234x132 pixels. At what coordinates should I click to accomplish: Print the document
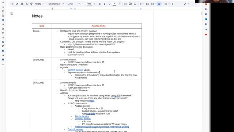[22, 4]
